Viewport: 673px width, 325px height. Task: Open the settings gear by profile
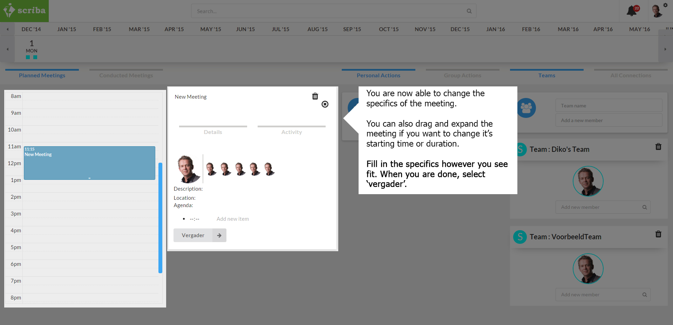(x=665, y=5)
